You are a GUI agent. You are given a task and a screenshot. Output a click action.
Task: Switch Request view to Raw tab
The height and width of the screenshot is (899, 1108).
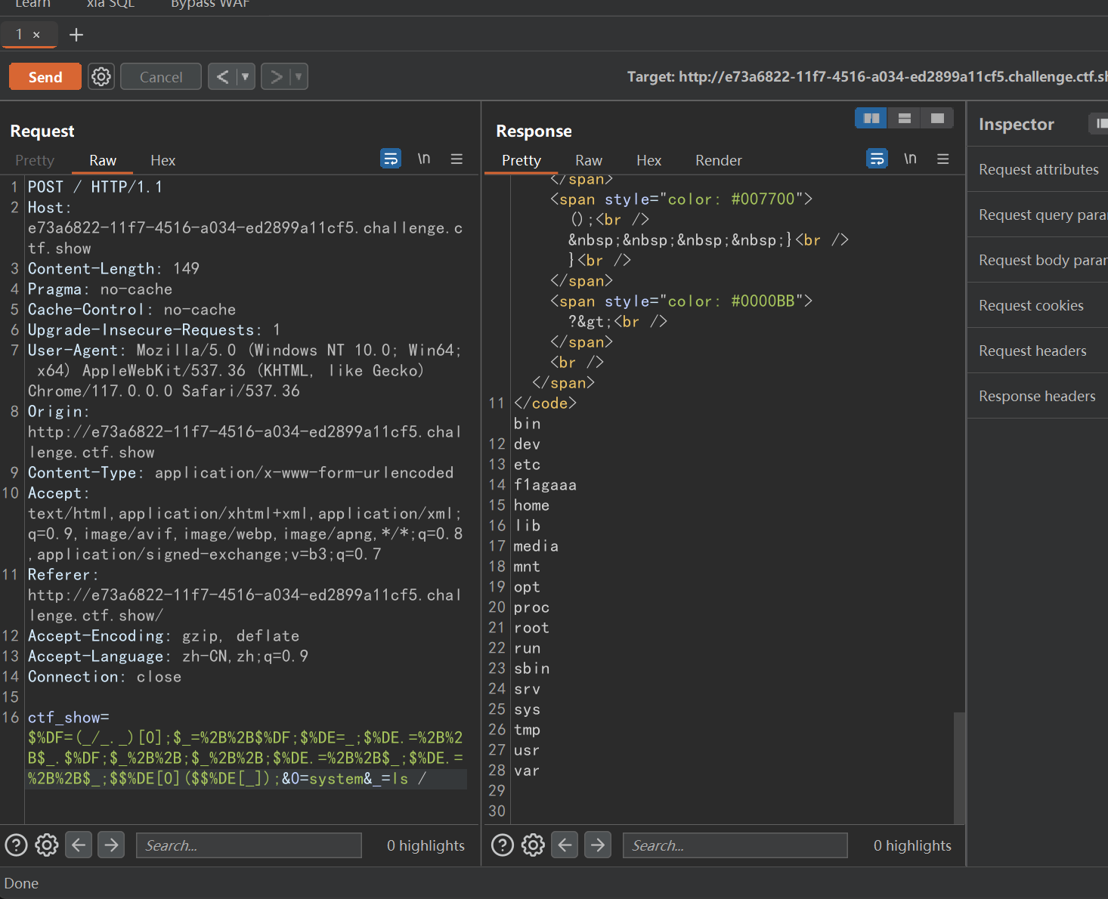pos(103,160)
